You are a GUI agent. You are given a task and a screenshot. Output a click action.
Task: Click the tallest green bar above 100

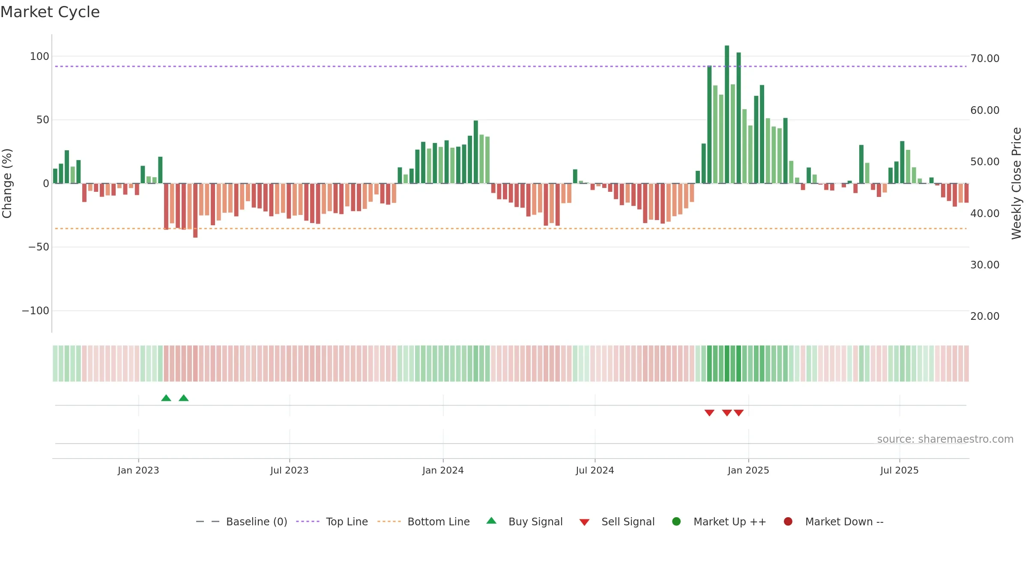point(727,114)
